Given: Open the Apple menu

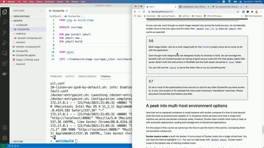Looking at the screenshot, I should [4, 2].
